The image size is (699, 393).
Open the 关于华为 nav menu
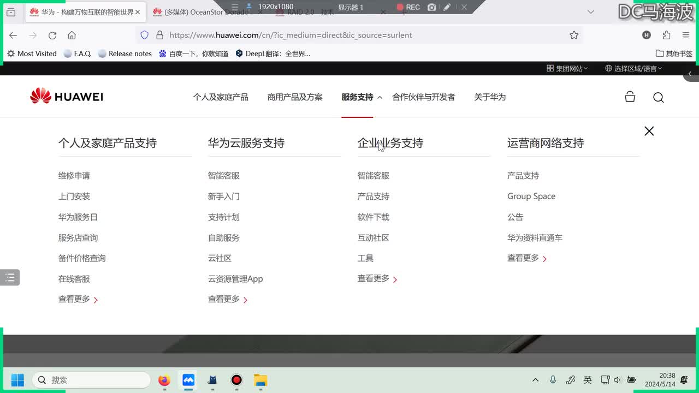tap(490, 97)
